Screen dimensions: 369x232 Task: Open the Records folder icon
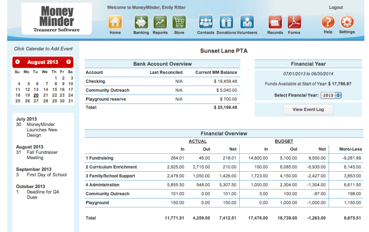click(275, 22)
